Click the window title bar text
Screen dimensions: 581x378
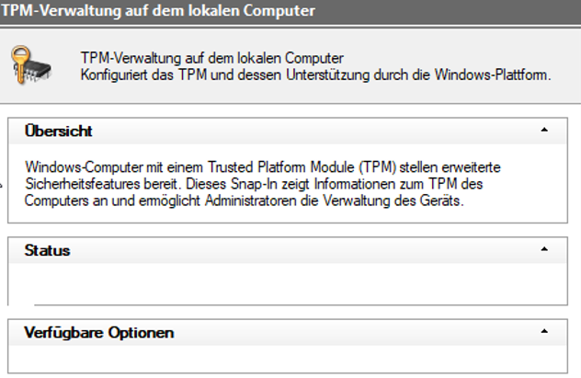point(161,10)
